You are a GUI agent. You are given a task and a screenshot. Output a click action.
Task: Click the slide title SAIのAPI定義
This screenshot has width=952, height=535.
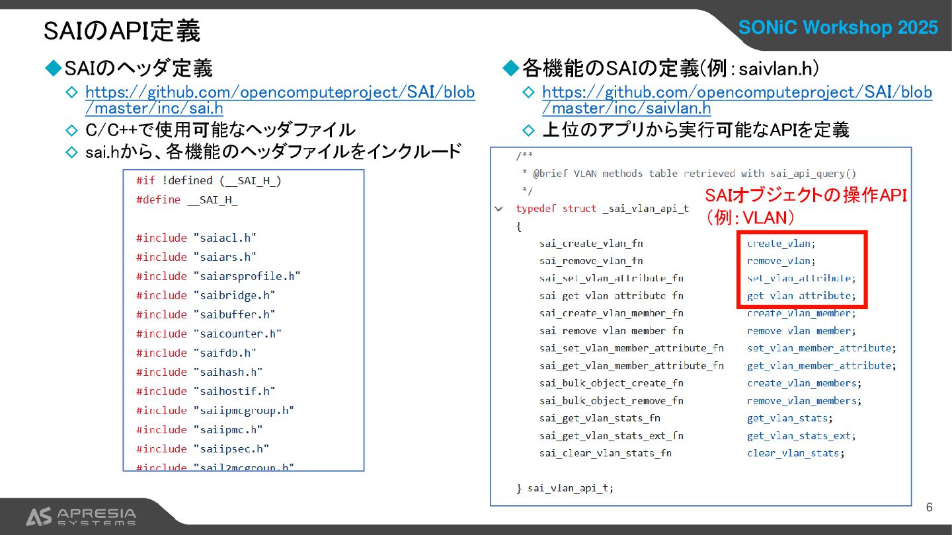click(x=122, y=31)
